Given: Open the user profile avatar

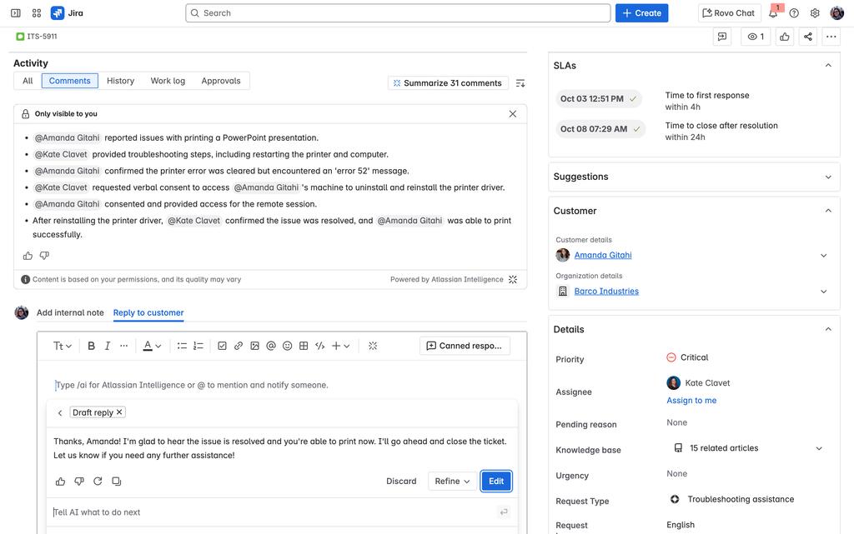Looking at the screenshot, I should coord(837,13).
